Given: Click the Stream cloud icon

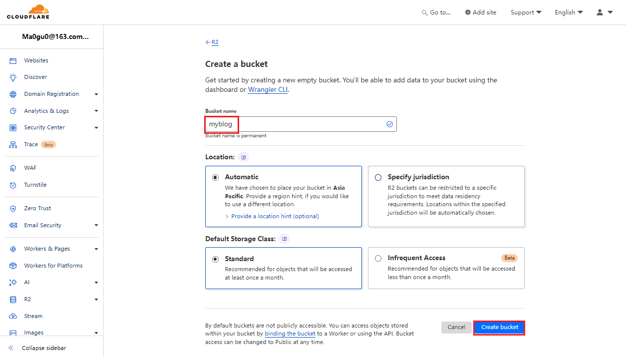Looking at the screenshot, I should tap(13, 316).
